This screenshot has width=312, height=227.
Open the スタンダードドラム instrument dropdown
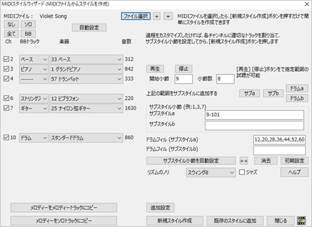coord(86,138)
